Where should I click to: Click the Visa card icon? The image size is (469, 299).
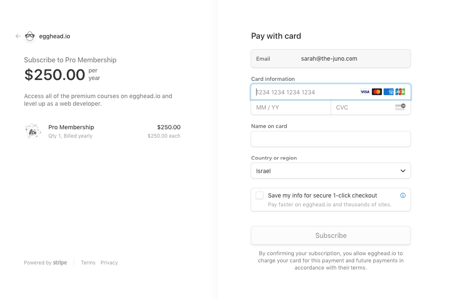tap(365, 92)
